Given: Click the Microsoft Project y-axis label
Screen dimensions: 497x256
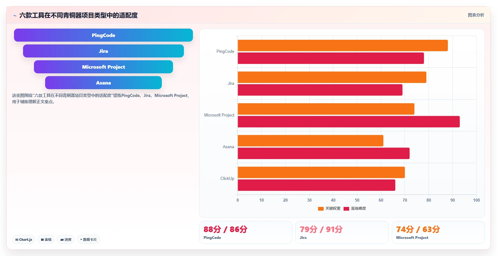Looking at the screenshot, I should [219, 115].
